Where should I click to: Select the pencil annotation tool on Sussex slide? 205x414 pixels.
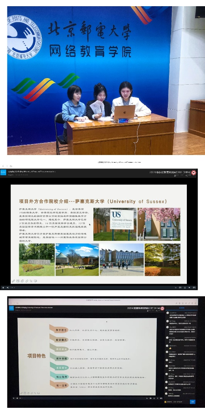pyautogui.click(x=13, y=281)
